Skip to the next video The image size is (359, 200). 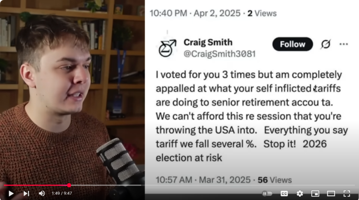(x=26, y=193)
